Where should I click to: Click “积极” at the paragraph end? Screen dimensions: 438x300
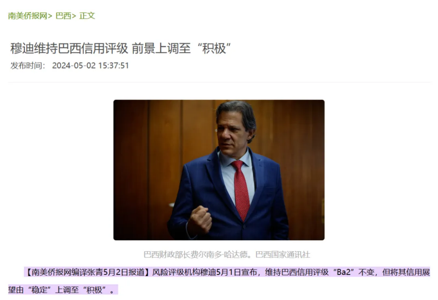tap(94, 290)
